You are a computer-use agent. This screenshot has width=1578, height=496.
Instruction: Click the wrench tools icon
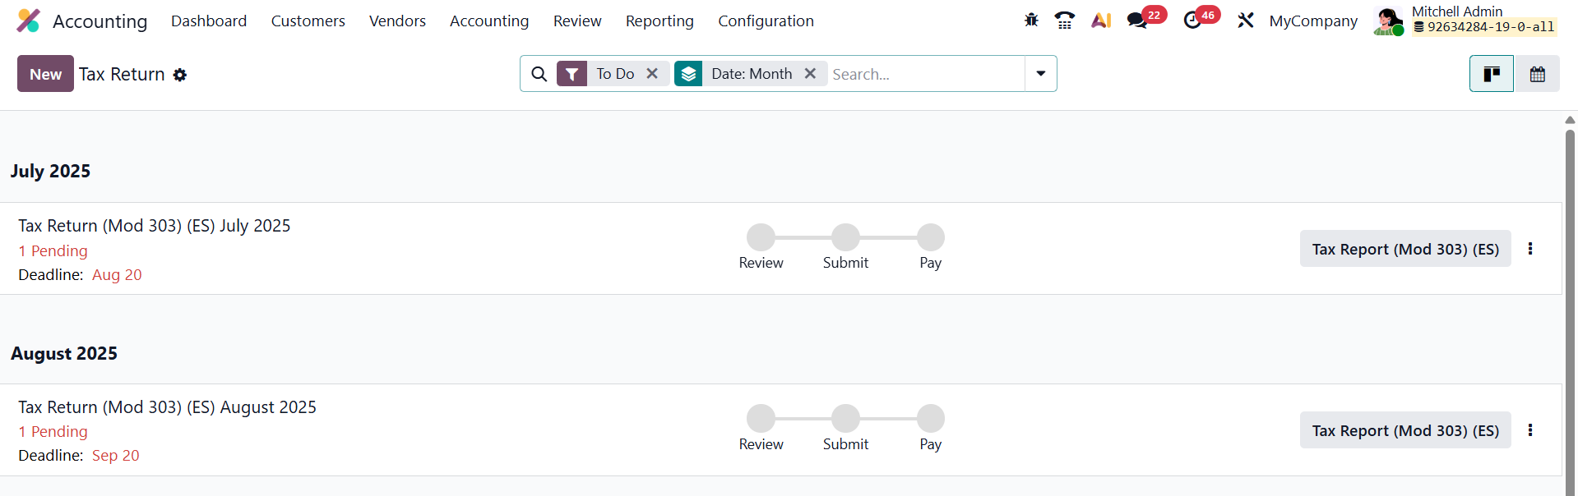pos(1246,21)
